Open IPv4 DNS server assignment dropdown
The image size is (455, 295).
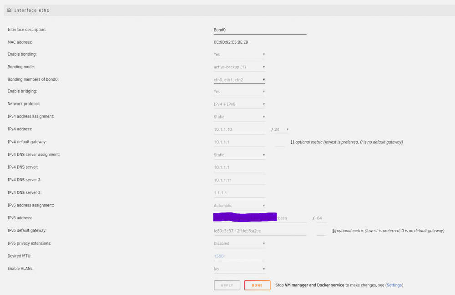239,155
